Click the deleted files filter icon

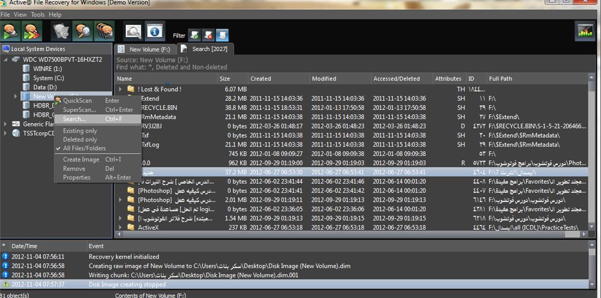[208, 35]
